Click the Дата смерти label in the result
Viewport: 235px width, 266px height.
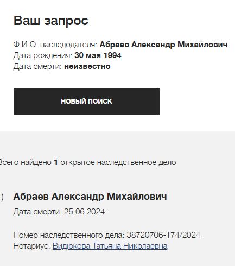point(37,212)
